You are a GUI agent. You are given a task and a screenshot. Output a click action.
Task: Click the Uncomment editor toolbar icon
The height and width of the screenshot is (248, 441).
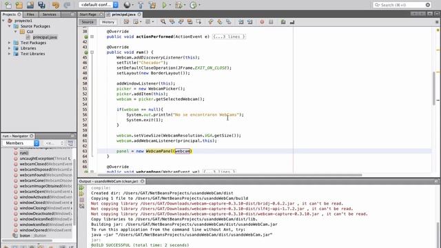292,22
